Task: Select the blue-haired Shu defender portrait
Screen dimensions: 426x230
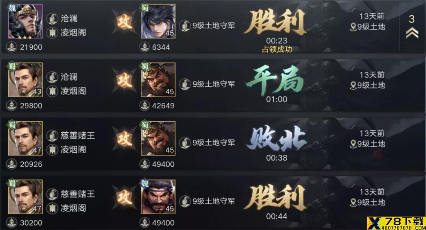Action: (x=158, y=21)
